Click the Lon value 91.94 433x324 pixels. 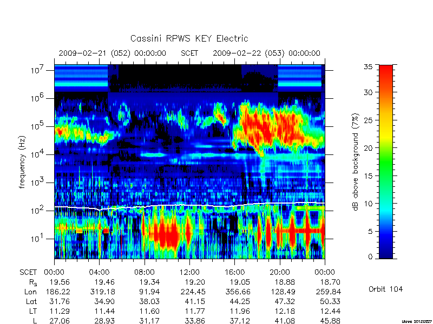tap(149, 292)
